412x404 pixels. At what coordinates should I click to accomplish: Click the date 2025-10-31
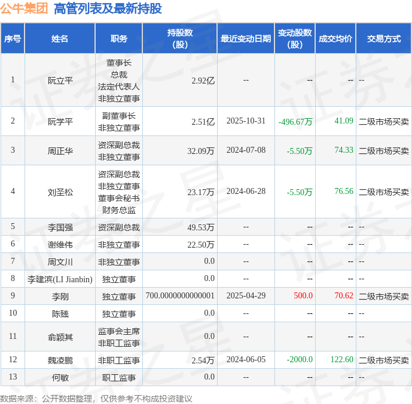pyautogui.click(x=246, y=121)
